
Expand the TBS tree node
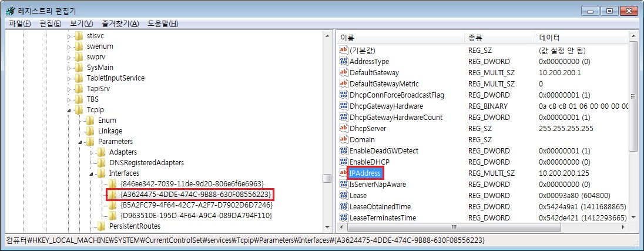coord(69,99)
